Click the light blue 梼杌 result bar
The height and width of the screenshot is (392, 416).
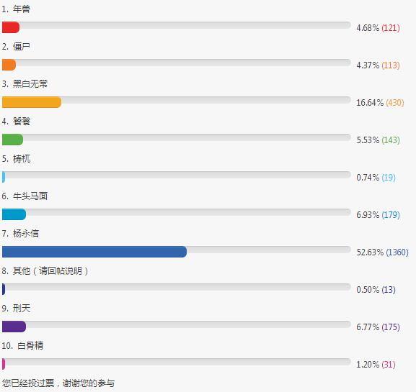coord(4,177)
